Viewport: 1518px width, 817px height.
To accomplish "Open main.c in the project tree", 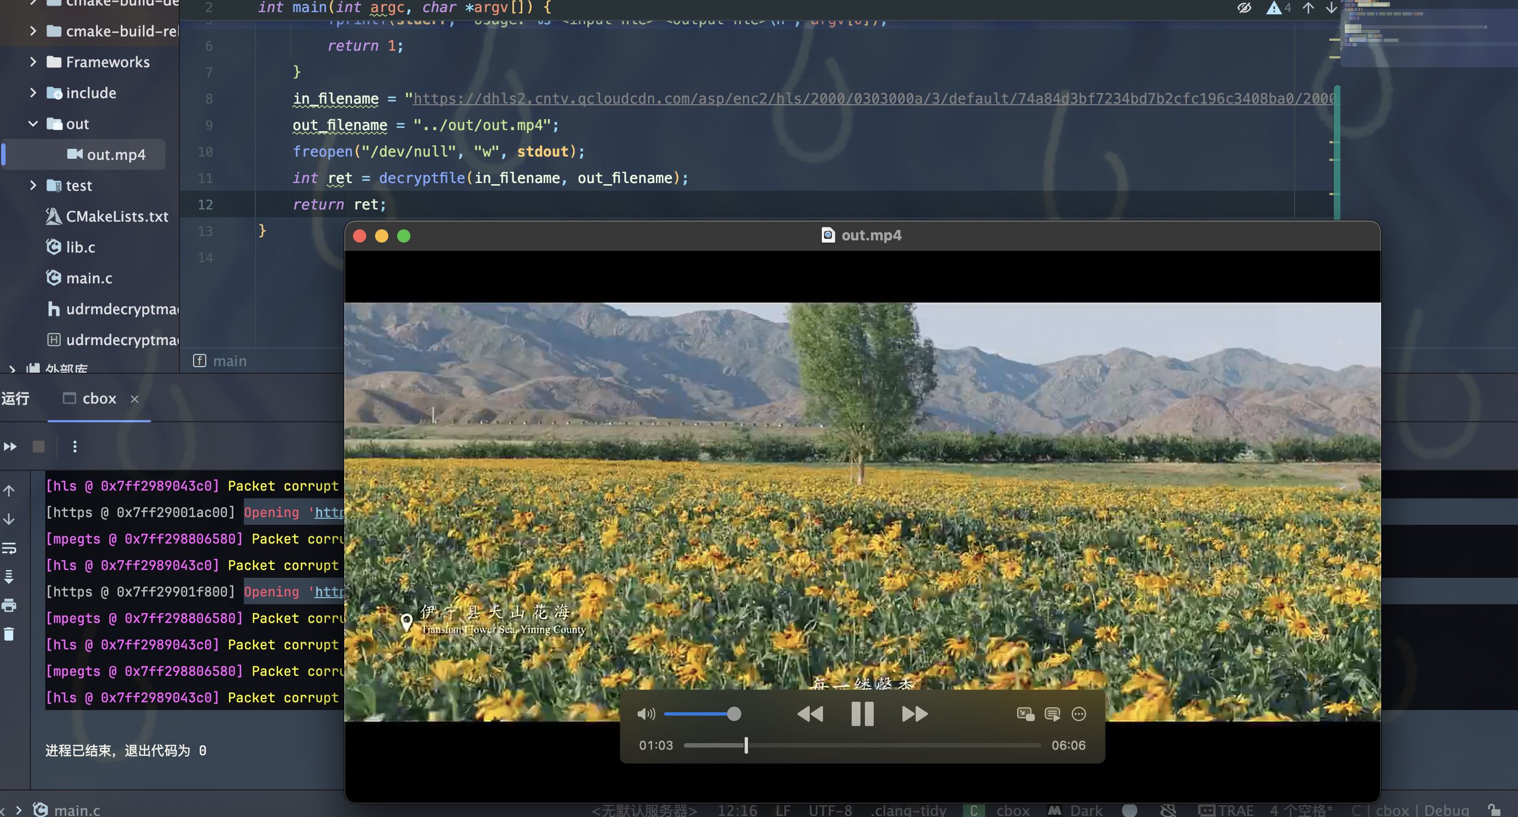I will point(88,278).
